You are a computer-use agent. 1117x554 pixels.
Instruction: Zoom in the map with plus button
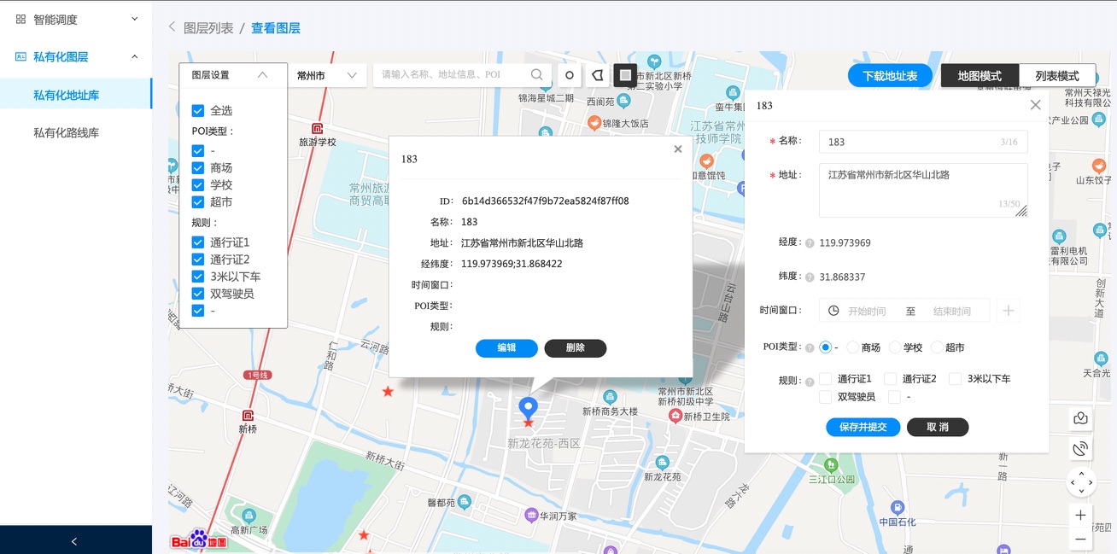tap(1080, 515)
